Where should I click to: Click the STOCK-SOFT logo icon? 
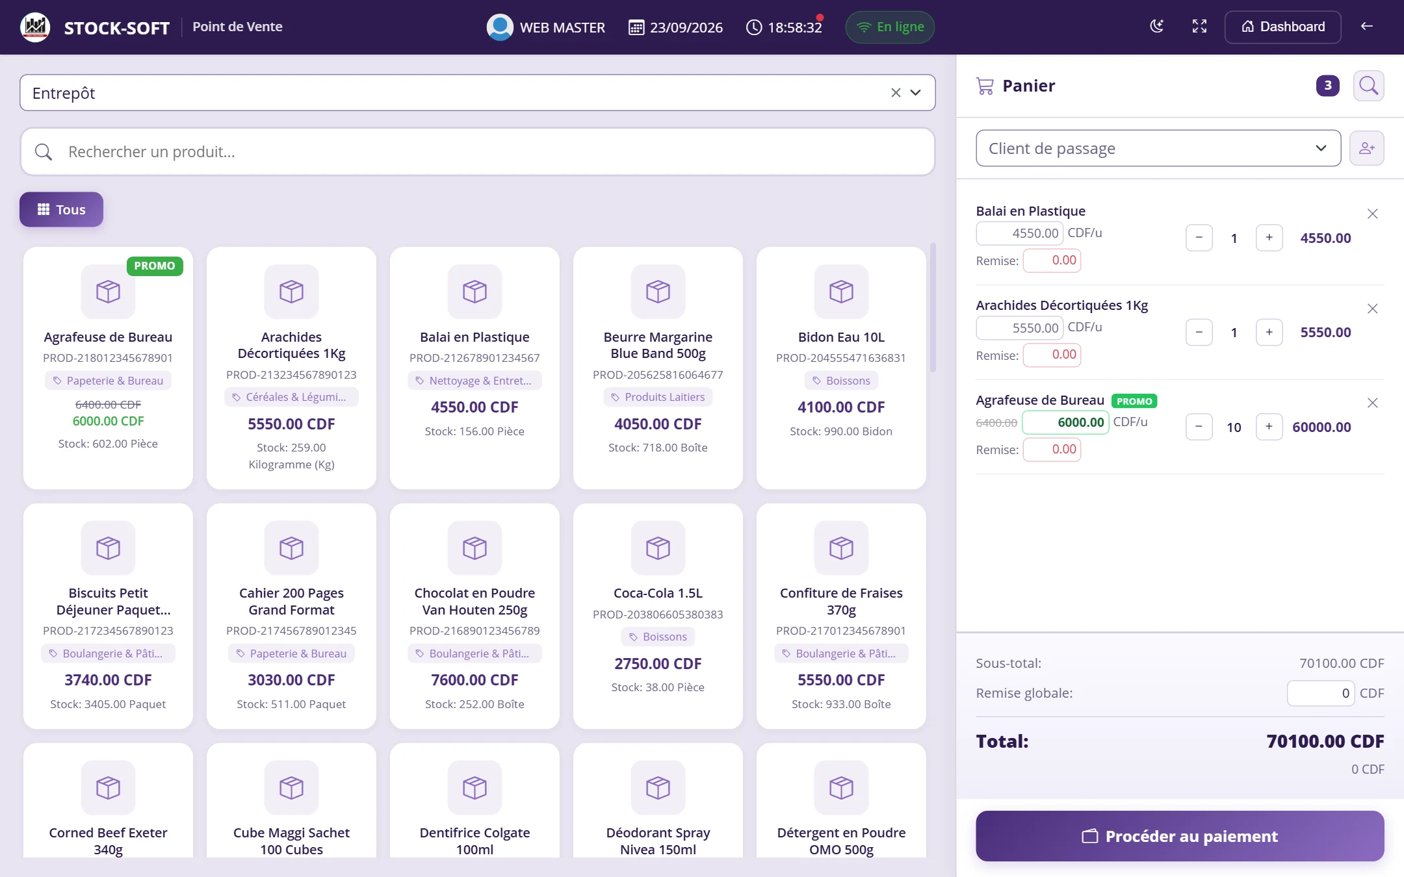[35, 27]
